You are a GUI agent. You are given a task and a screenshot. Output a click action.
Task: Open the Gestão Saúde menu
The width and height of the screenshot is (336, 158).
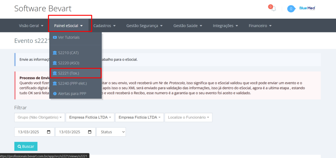188,26
